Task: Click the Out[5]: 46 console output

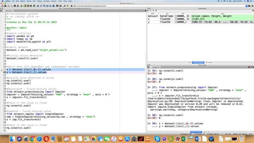Action: tap(155, 73)
